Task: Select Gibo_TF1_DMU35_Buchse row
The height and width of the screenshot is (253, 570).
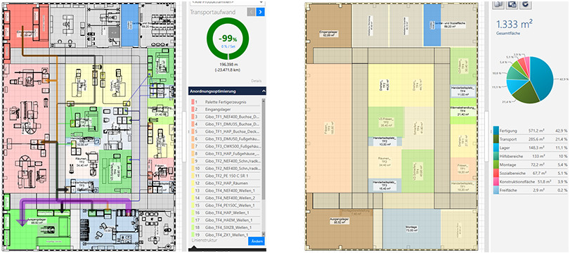Action: coord(226,124)
